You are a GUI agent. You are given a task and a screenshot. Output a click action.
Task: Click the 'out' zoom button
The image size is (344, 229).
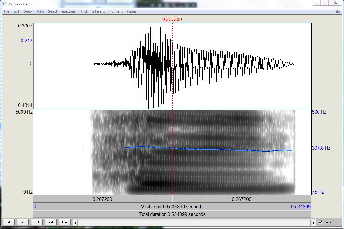pos(37,222)
